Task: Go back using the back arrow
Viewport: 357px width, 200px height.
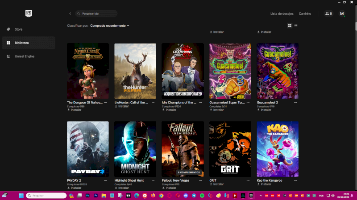Action: coord(70,14)
